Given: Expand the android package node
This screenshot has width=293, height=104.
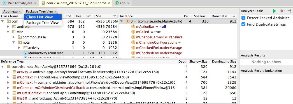Looking at the screenshot, I should [8, 27].
